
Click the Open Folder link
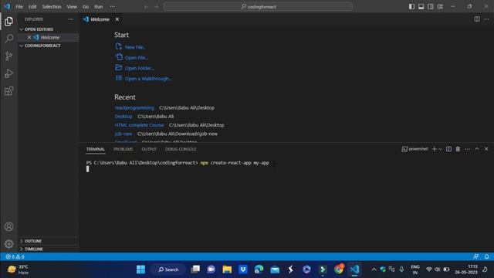(139, 68)
